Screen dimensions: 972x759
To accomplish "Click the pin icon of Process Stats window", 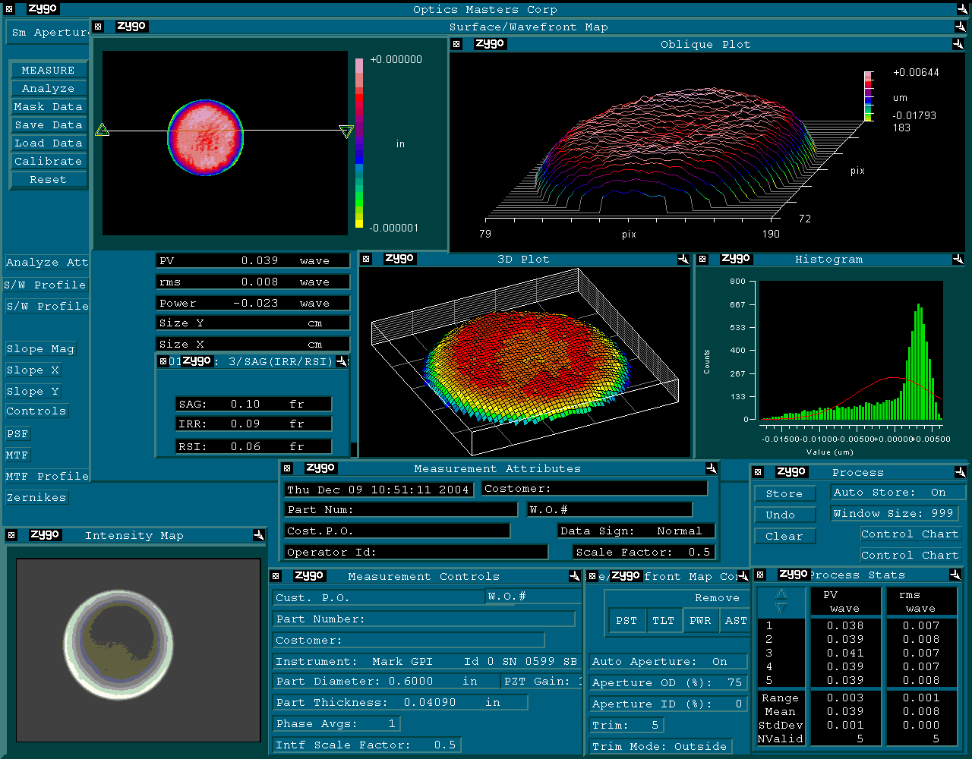I will [x=955, y=575].
